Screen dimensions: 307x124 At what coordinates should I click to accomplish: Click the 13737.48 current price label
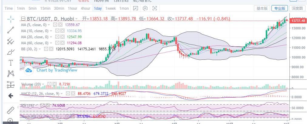coord(297,21)
